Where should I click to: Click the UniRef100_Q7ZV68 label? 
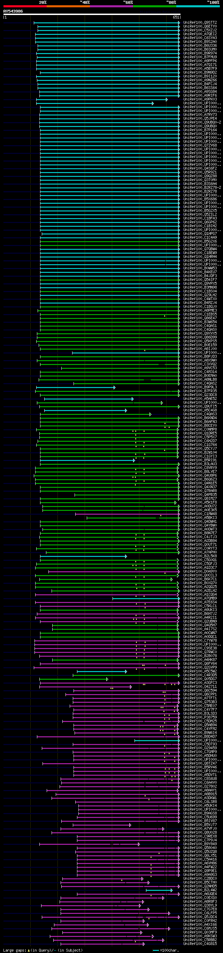click(200, 146)
